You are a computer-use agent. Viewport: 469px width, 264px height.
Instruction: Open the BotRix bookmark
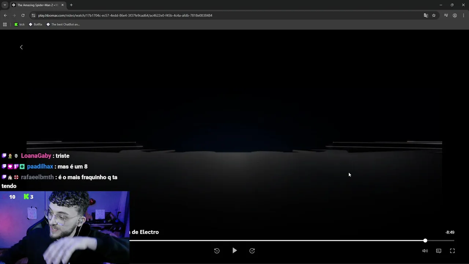pos(36,25)
